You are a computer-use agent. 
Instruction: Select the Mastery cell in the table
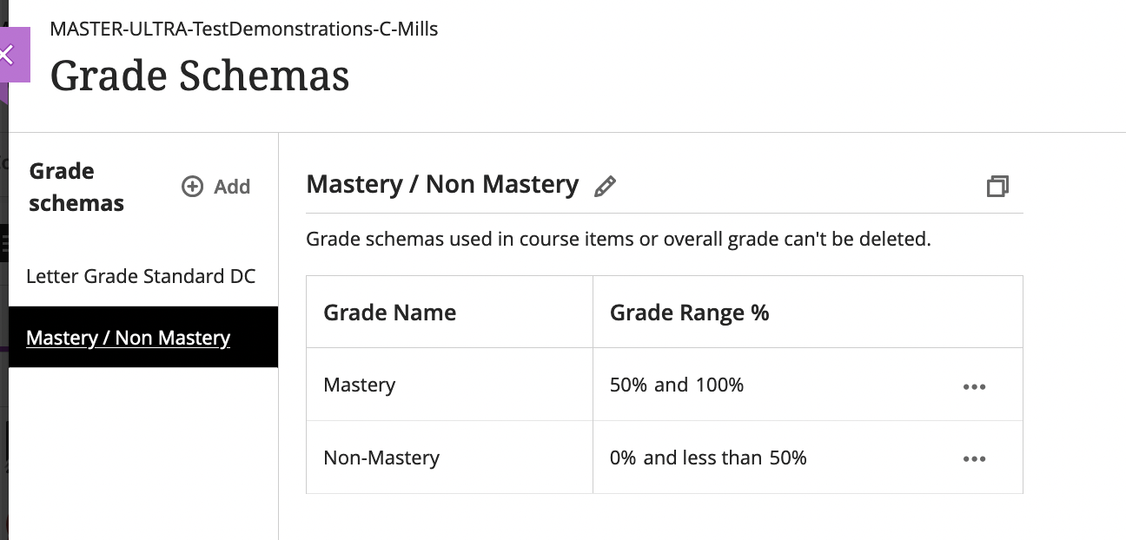coord(359,385)
